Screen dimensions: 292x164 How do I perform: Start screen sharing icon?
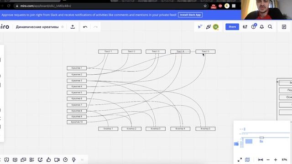click(40, 160)
